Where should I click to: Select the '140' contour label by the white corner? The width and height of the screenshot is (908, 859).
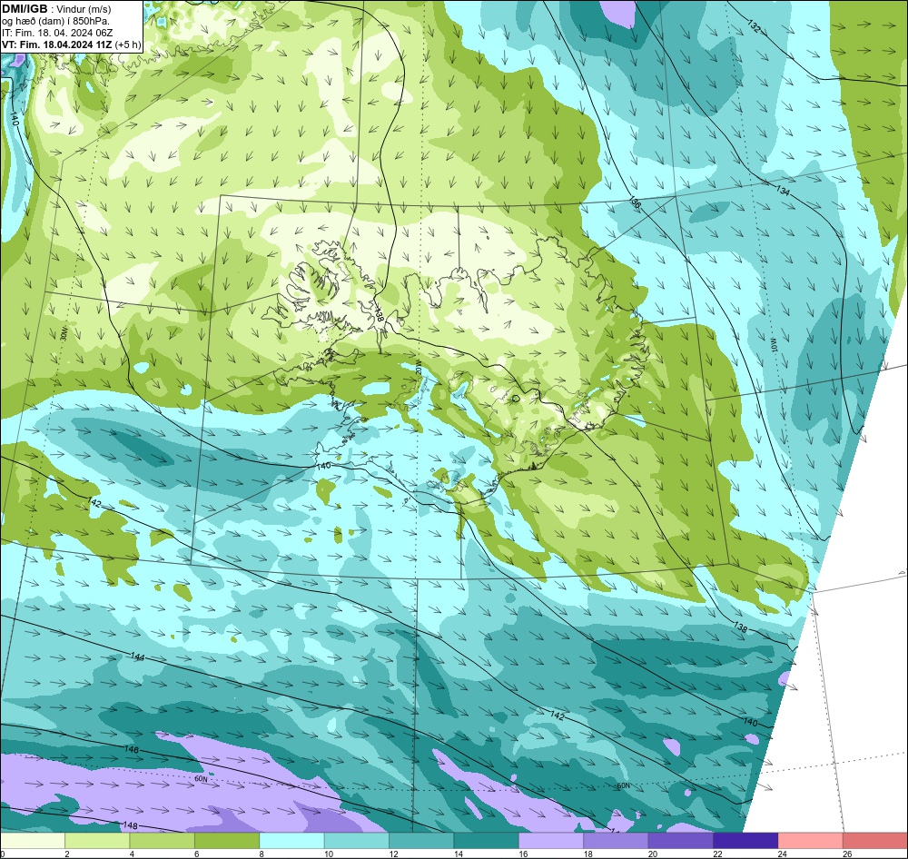[x=751, y=722]
